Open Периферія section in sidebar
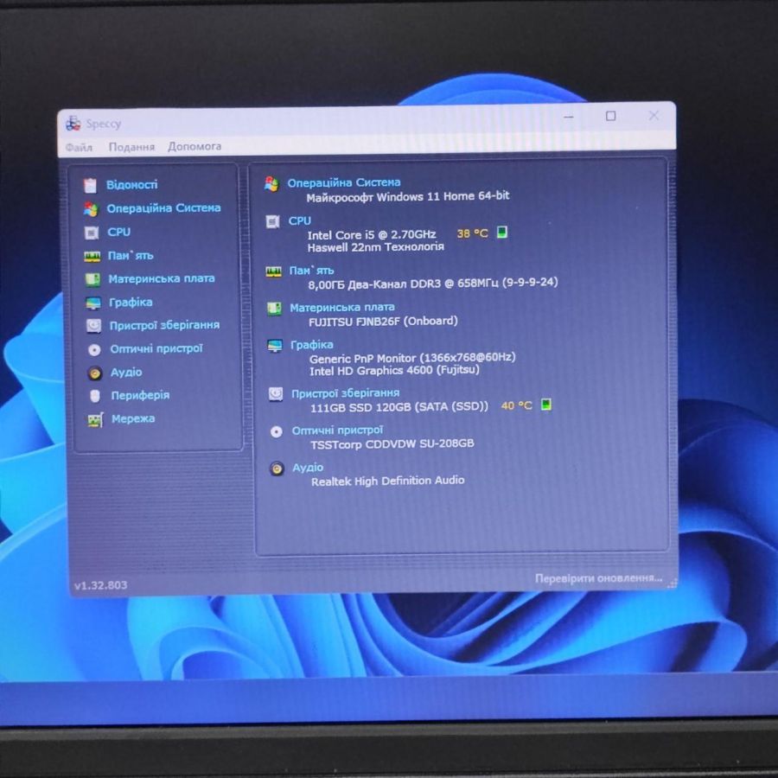The image size is (778, 778). (x=140, y=395)
